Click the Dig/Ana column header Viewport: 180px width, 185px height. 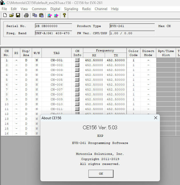(26, 53)
